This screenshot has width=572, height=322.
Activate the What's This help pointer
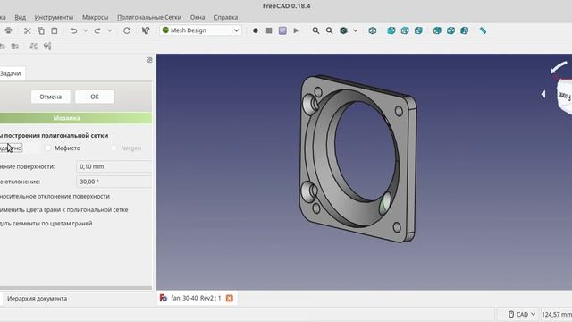[x=146, y=30]
